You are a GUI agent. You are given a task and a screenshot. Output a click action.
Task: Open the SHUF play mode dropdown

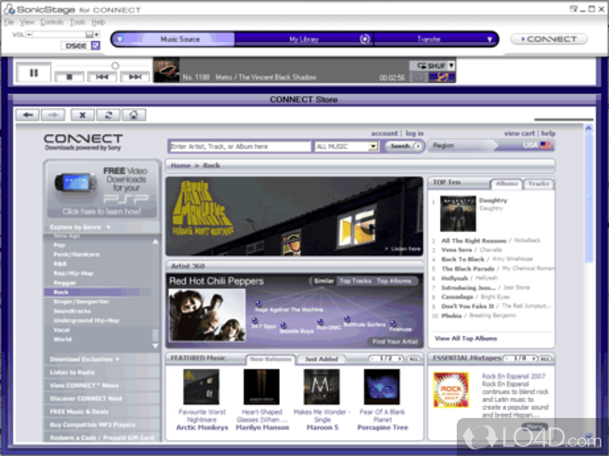click(451, 65)
